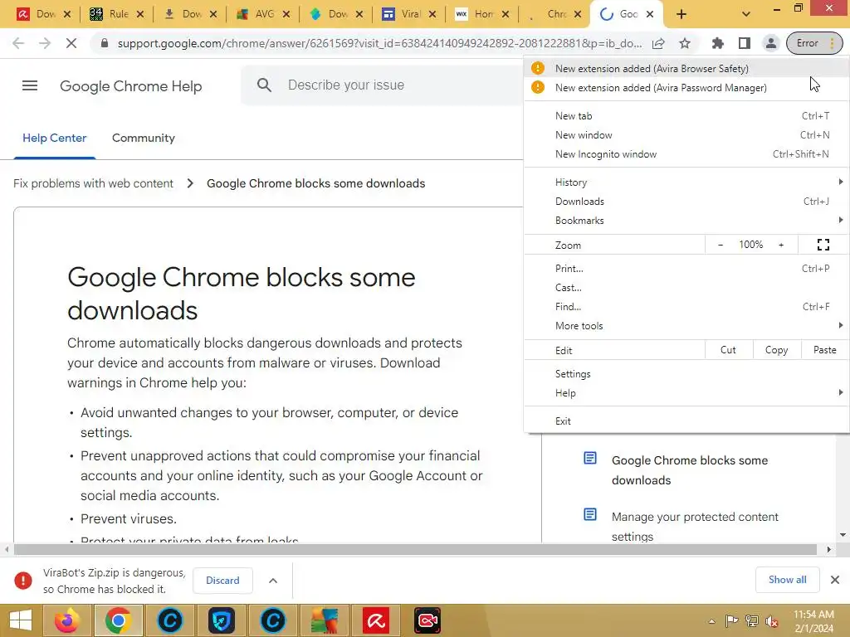Click the article icon beside Manage your protected content
850x637 pixels.
tap(590, 514)
